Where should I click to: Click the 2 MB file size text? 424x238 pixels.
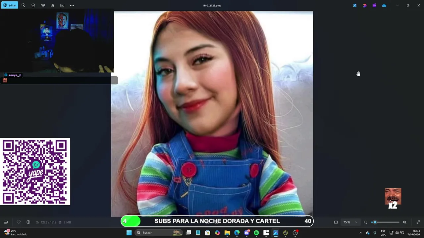click(67, 222)
